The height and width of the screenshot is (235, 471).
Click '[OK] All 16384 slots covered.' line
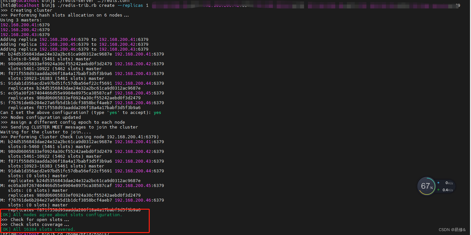tap(38, 229)
